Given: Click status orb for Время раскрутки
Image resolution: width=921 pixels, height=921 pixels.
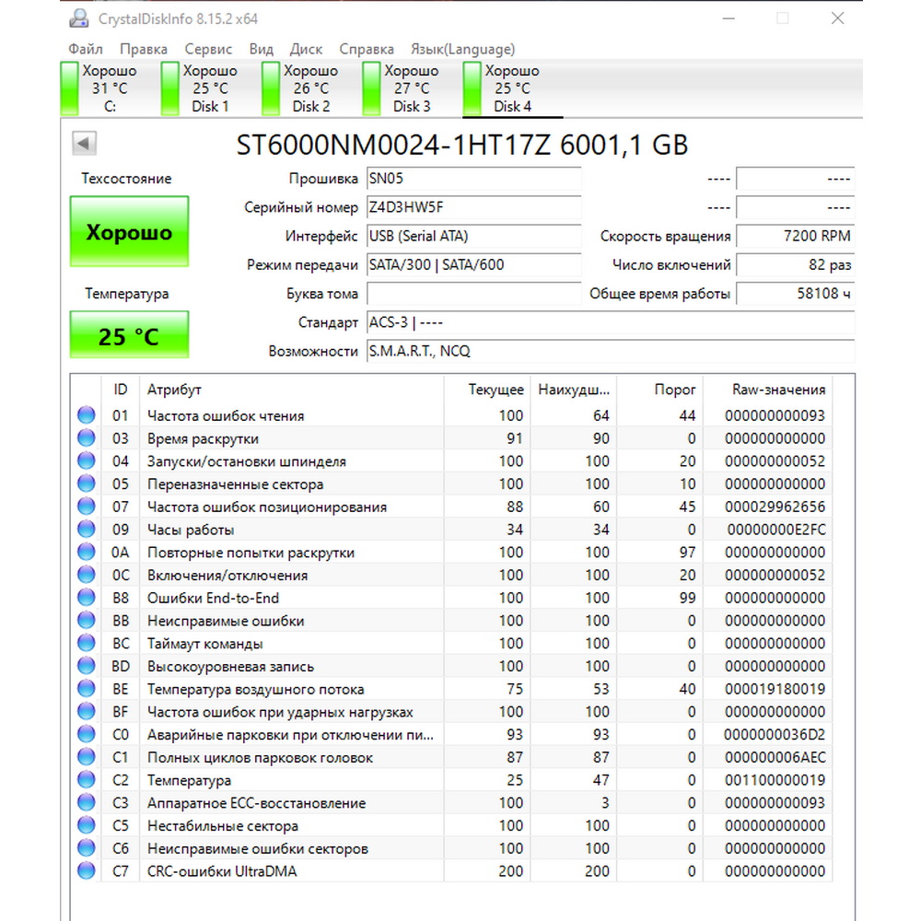Looking at the screenshot, I should [x=87, y=437].
